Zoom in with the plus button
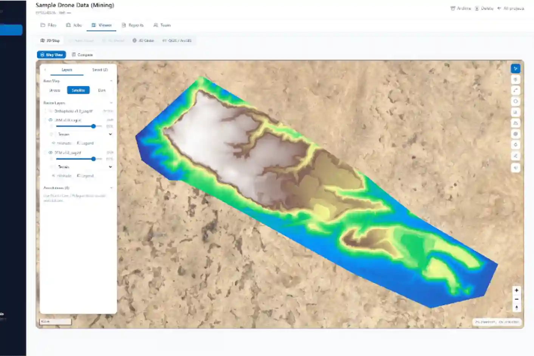 click(x=516, y=290)
